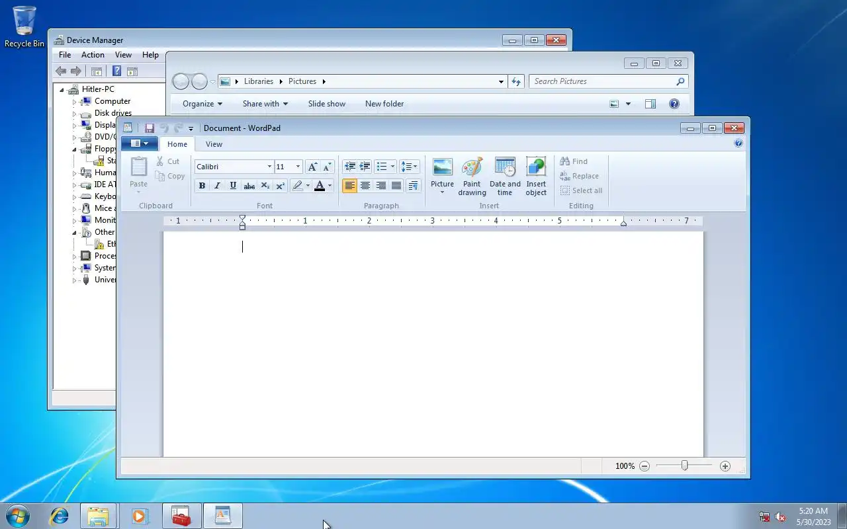The image size is (847, 529).
Task: Open Customize Quick Access Toolbar arrow in WordPad
Action: point(191,128)
